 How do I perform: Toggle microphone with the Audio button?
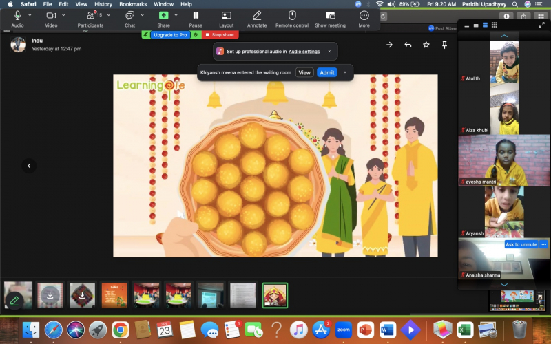[x=17, y=15]
